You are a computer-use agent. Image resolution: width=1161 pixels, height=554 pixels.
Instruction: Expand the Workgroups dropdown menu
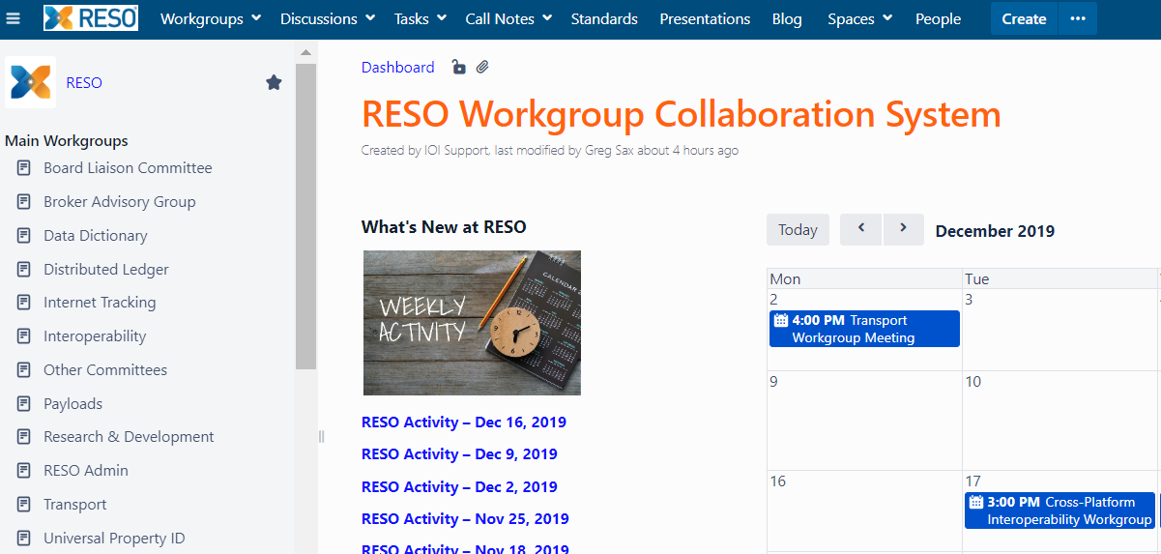click(211, 18)
